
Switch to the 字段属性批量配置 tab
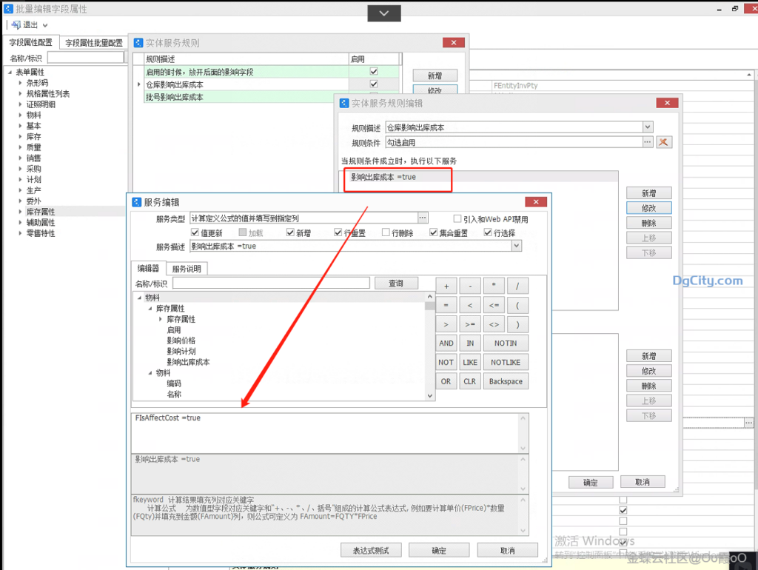pyautogui.click(x=94, y=43)
